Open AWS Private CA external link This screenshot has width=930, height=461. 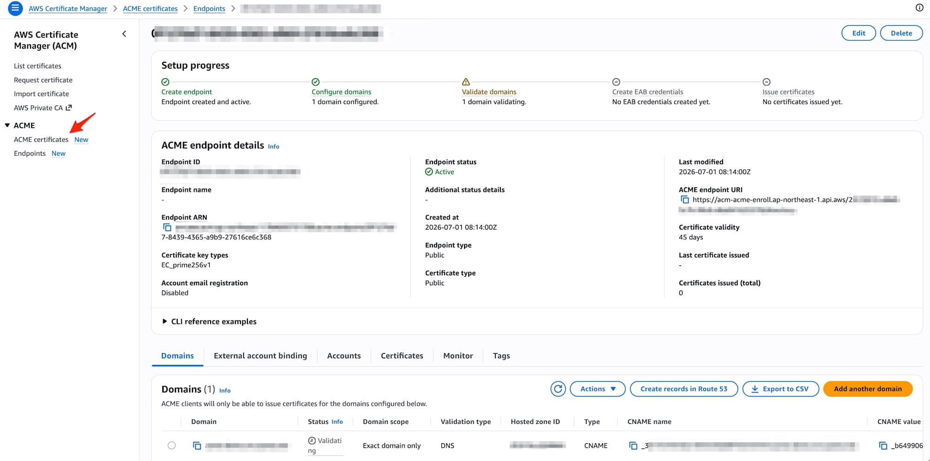click(43, 108)
